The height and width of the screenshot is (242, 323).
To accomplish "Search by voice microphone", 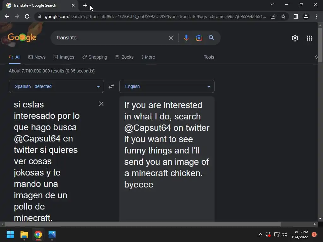I will (186, 38).
